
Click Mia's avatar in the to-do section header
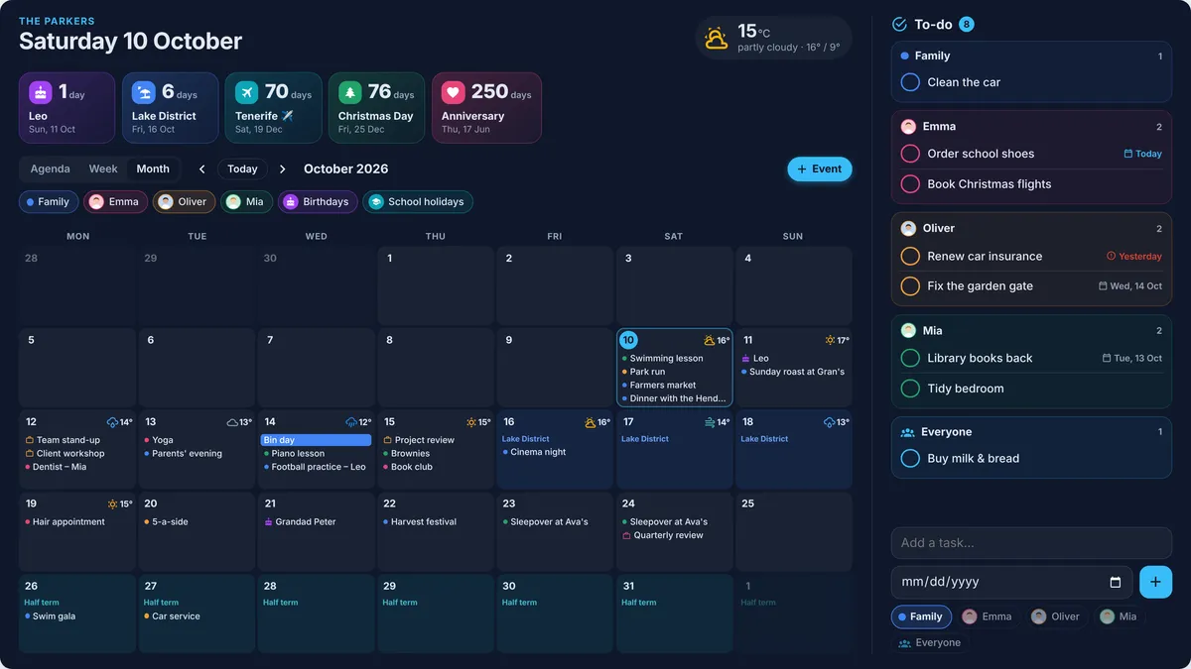tap(908, 331)
